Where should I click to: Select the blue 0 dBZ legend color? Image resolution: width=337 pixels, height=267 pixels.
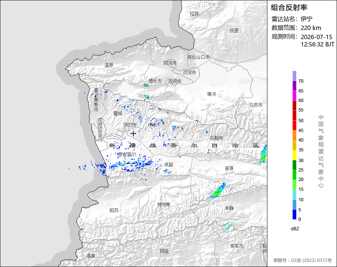[295, 214]
